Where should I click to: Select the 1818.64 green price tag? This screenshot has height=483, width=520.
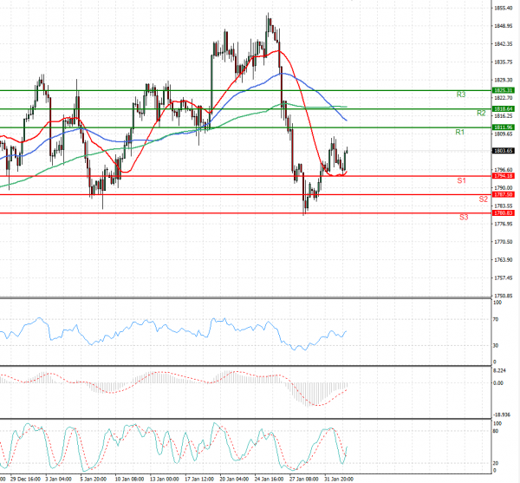[504, 108]
